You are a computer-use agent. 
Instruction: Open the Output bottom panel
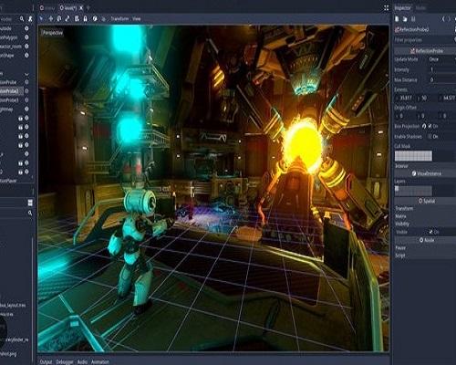coord(46,362)
